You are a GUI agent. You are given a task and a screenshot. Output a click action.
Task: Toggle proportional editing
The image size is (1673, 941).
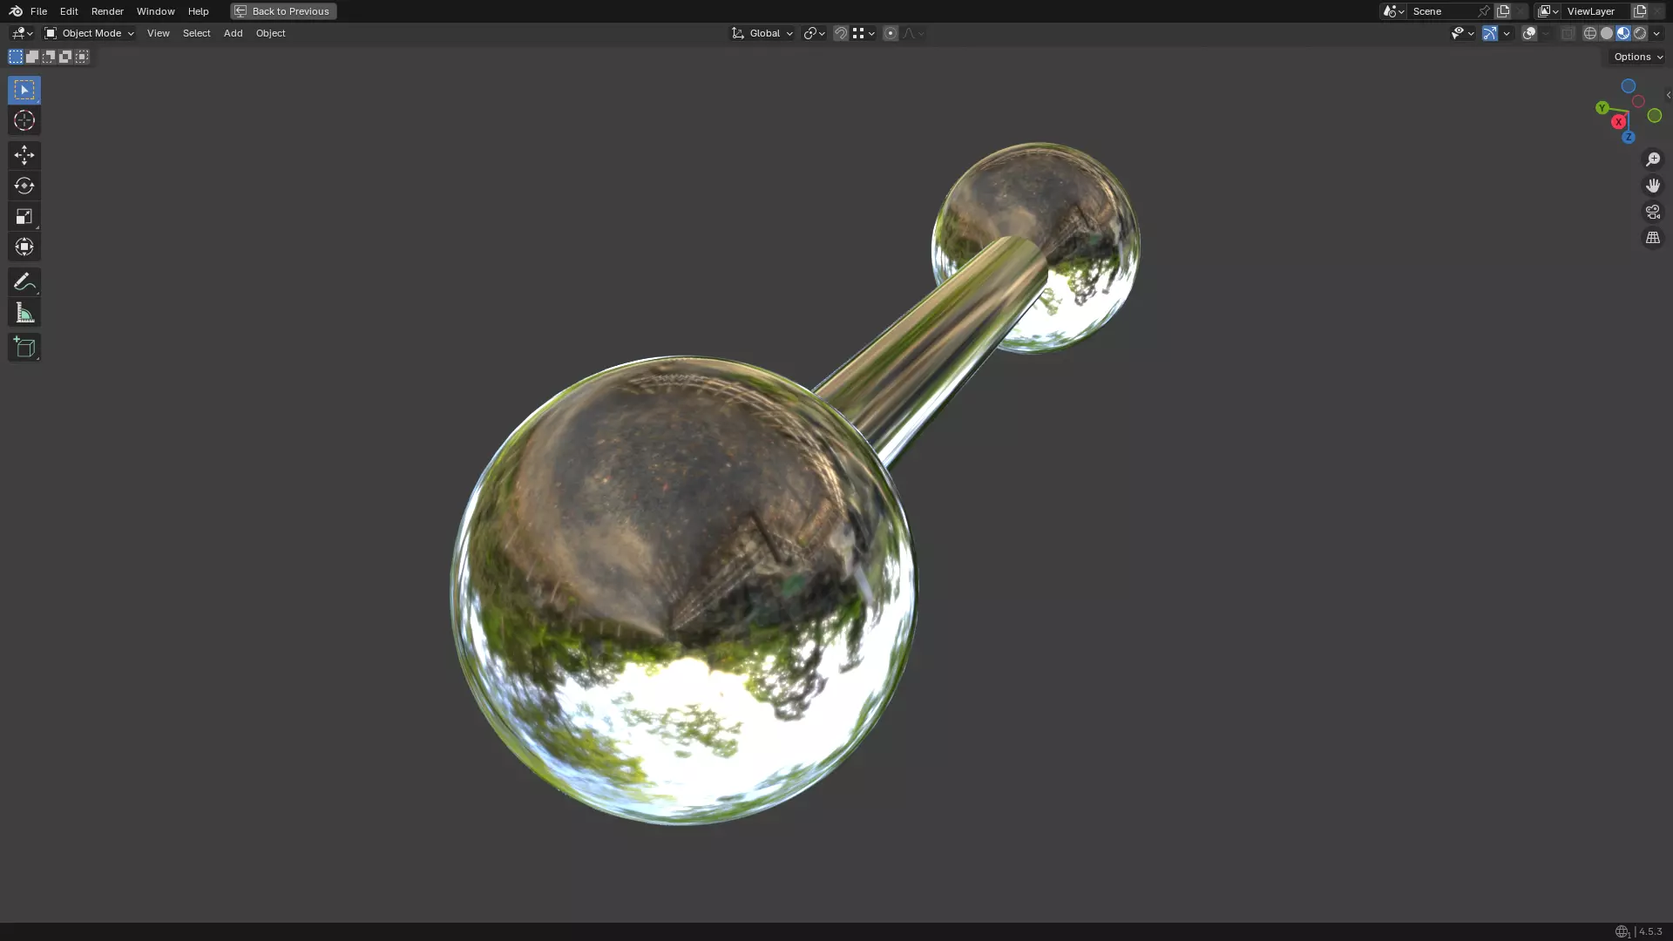point(890,33)
